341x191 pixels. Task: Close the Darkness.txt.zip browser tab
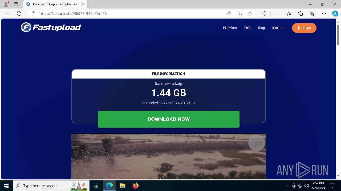point(83,4)
